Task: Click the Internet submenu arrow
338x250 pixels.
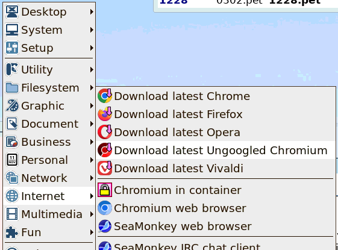Action: point(92,196)
